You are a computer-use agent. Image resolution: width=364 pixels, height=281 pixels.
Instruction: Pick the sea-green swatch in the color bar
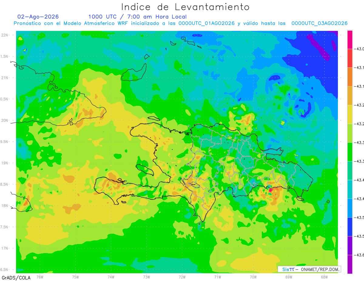click(x=350, y=170)
